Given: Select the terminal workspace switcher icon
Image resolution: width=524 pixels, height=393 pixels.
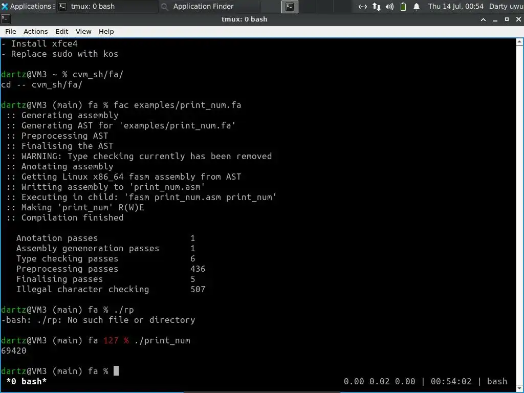Looking at the screenshot, I should click(290, 7).
